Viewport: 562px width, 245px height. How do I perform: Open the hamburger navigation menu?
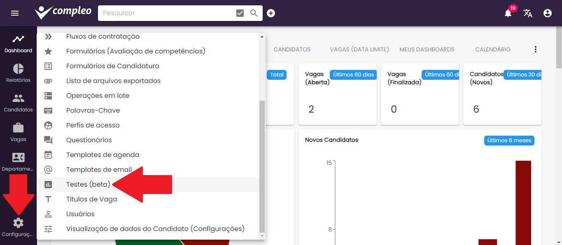tap(15, 13)
